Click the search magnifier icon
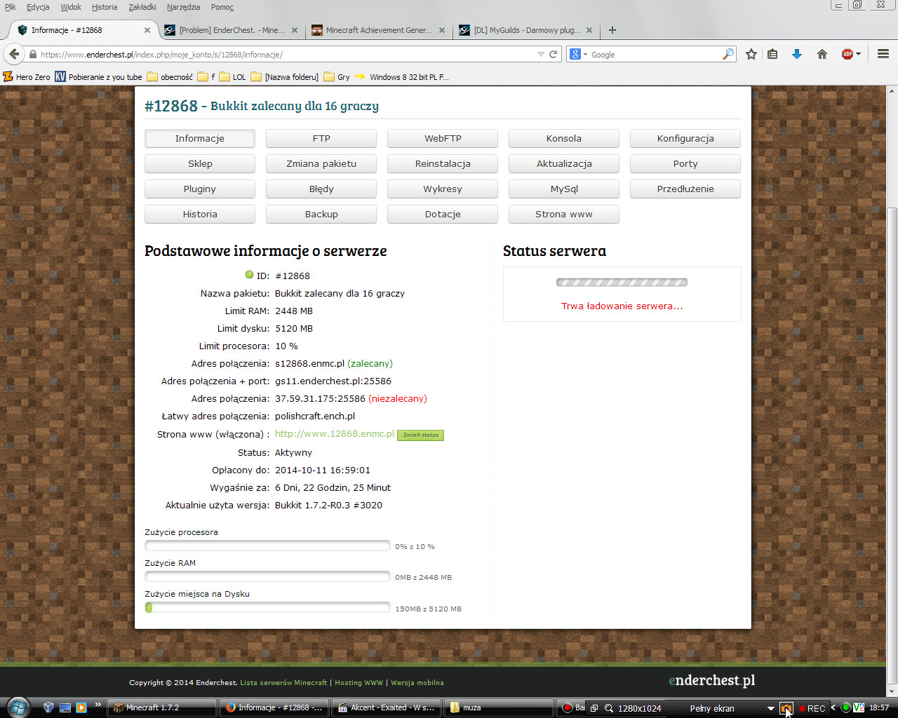This screenshot has height=718, width=898. (728, 54)
